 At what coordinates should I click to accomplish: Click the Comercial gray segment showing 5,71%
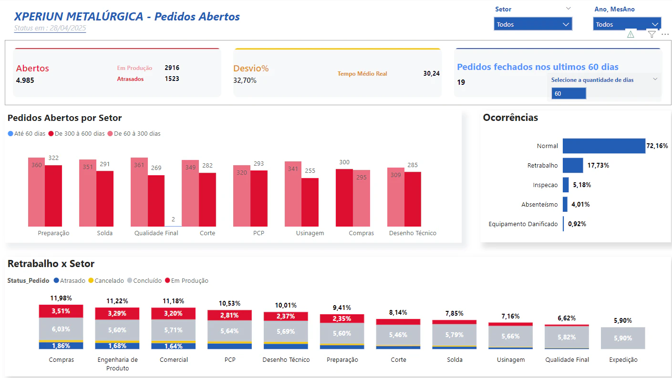[x=174, y=330]
